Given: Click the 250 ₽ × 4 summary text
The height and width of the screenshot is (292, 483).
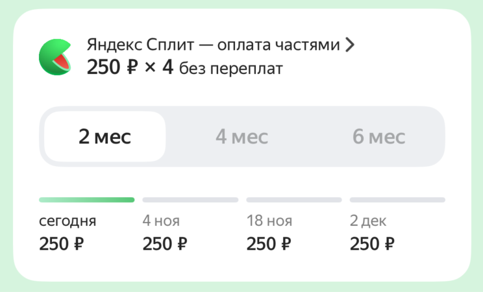Looking at the screenshot, I should 130,67.
